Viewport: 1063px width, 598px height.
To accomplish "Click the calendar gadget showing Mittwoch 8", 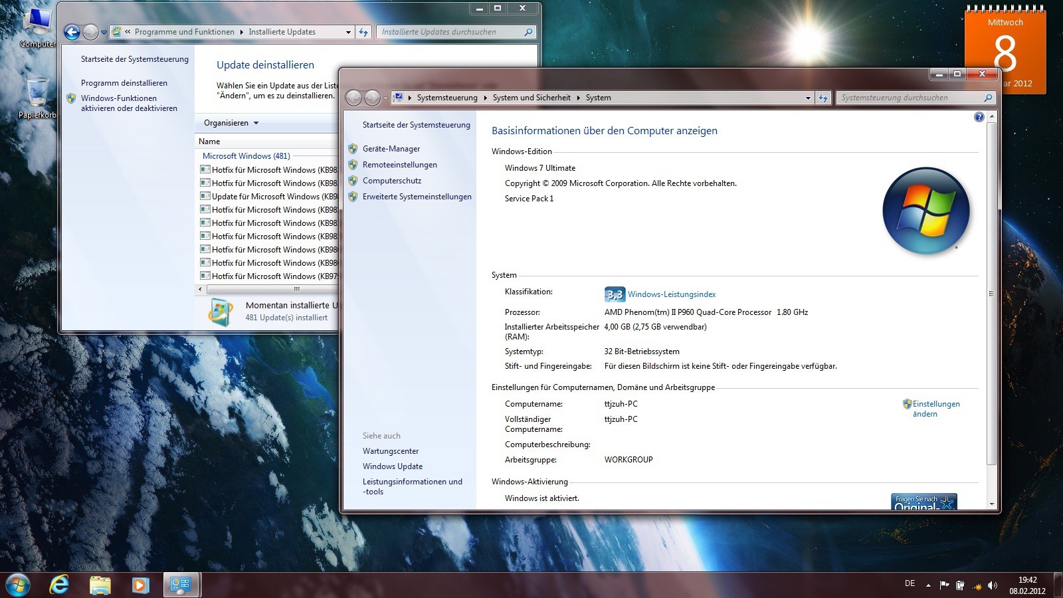I will [x=1005, y=50].
